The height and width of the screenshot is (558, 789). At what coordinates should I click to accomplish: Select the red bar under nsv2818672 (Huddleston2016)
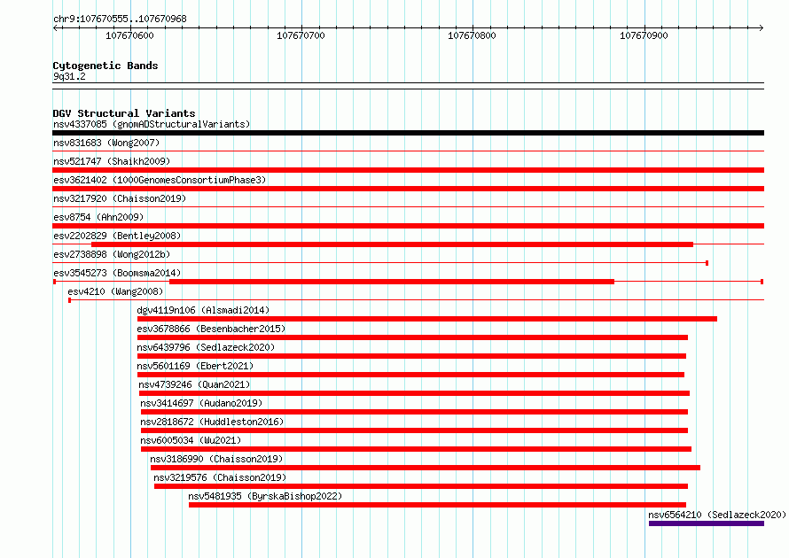414,430
